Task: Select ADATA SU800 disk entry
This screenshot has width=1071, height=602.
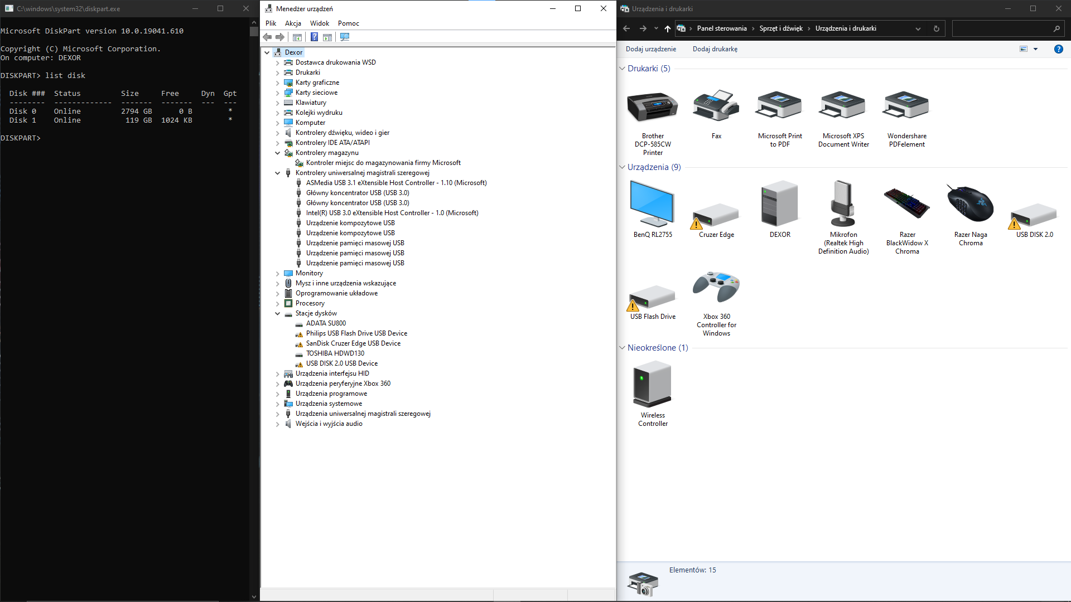Action: [x=326, y=323]
